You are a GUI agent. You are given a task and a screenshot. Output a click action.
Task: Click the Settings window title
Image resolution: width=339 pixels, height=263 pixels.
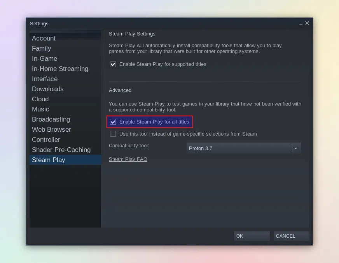click(39, 24)
